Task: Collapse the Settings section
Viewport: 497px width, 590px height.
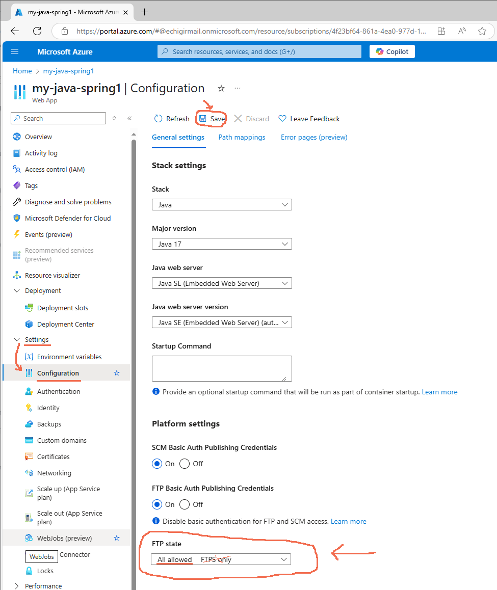Action: [x=16, y=339]
